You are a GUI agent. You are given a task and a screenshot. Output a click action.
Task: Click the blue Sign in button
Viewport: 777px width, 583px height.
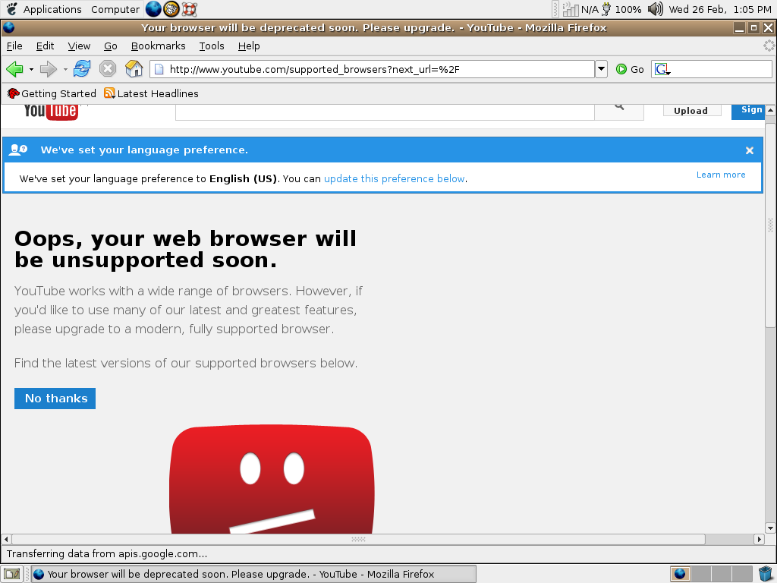coord(748,112)
